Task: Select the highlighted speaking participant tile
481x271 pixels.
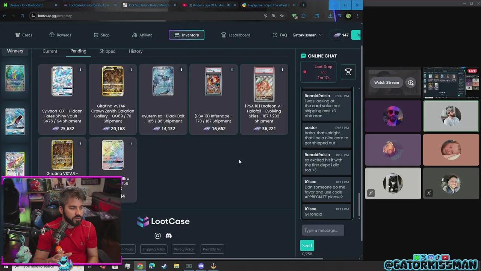Action: tap(451, 116)
